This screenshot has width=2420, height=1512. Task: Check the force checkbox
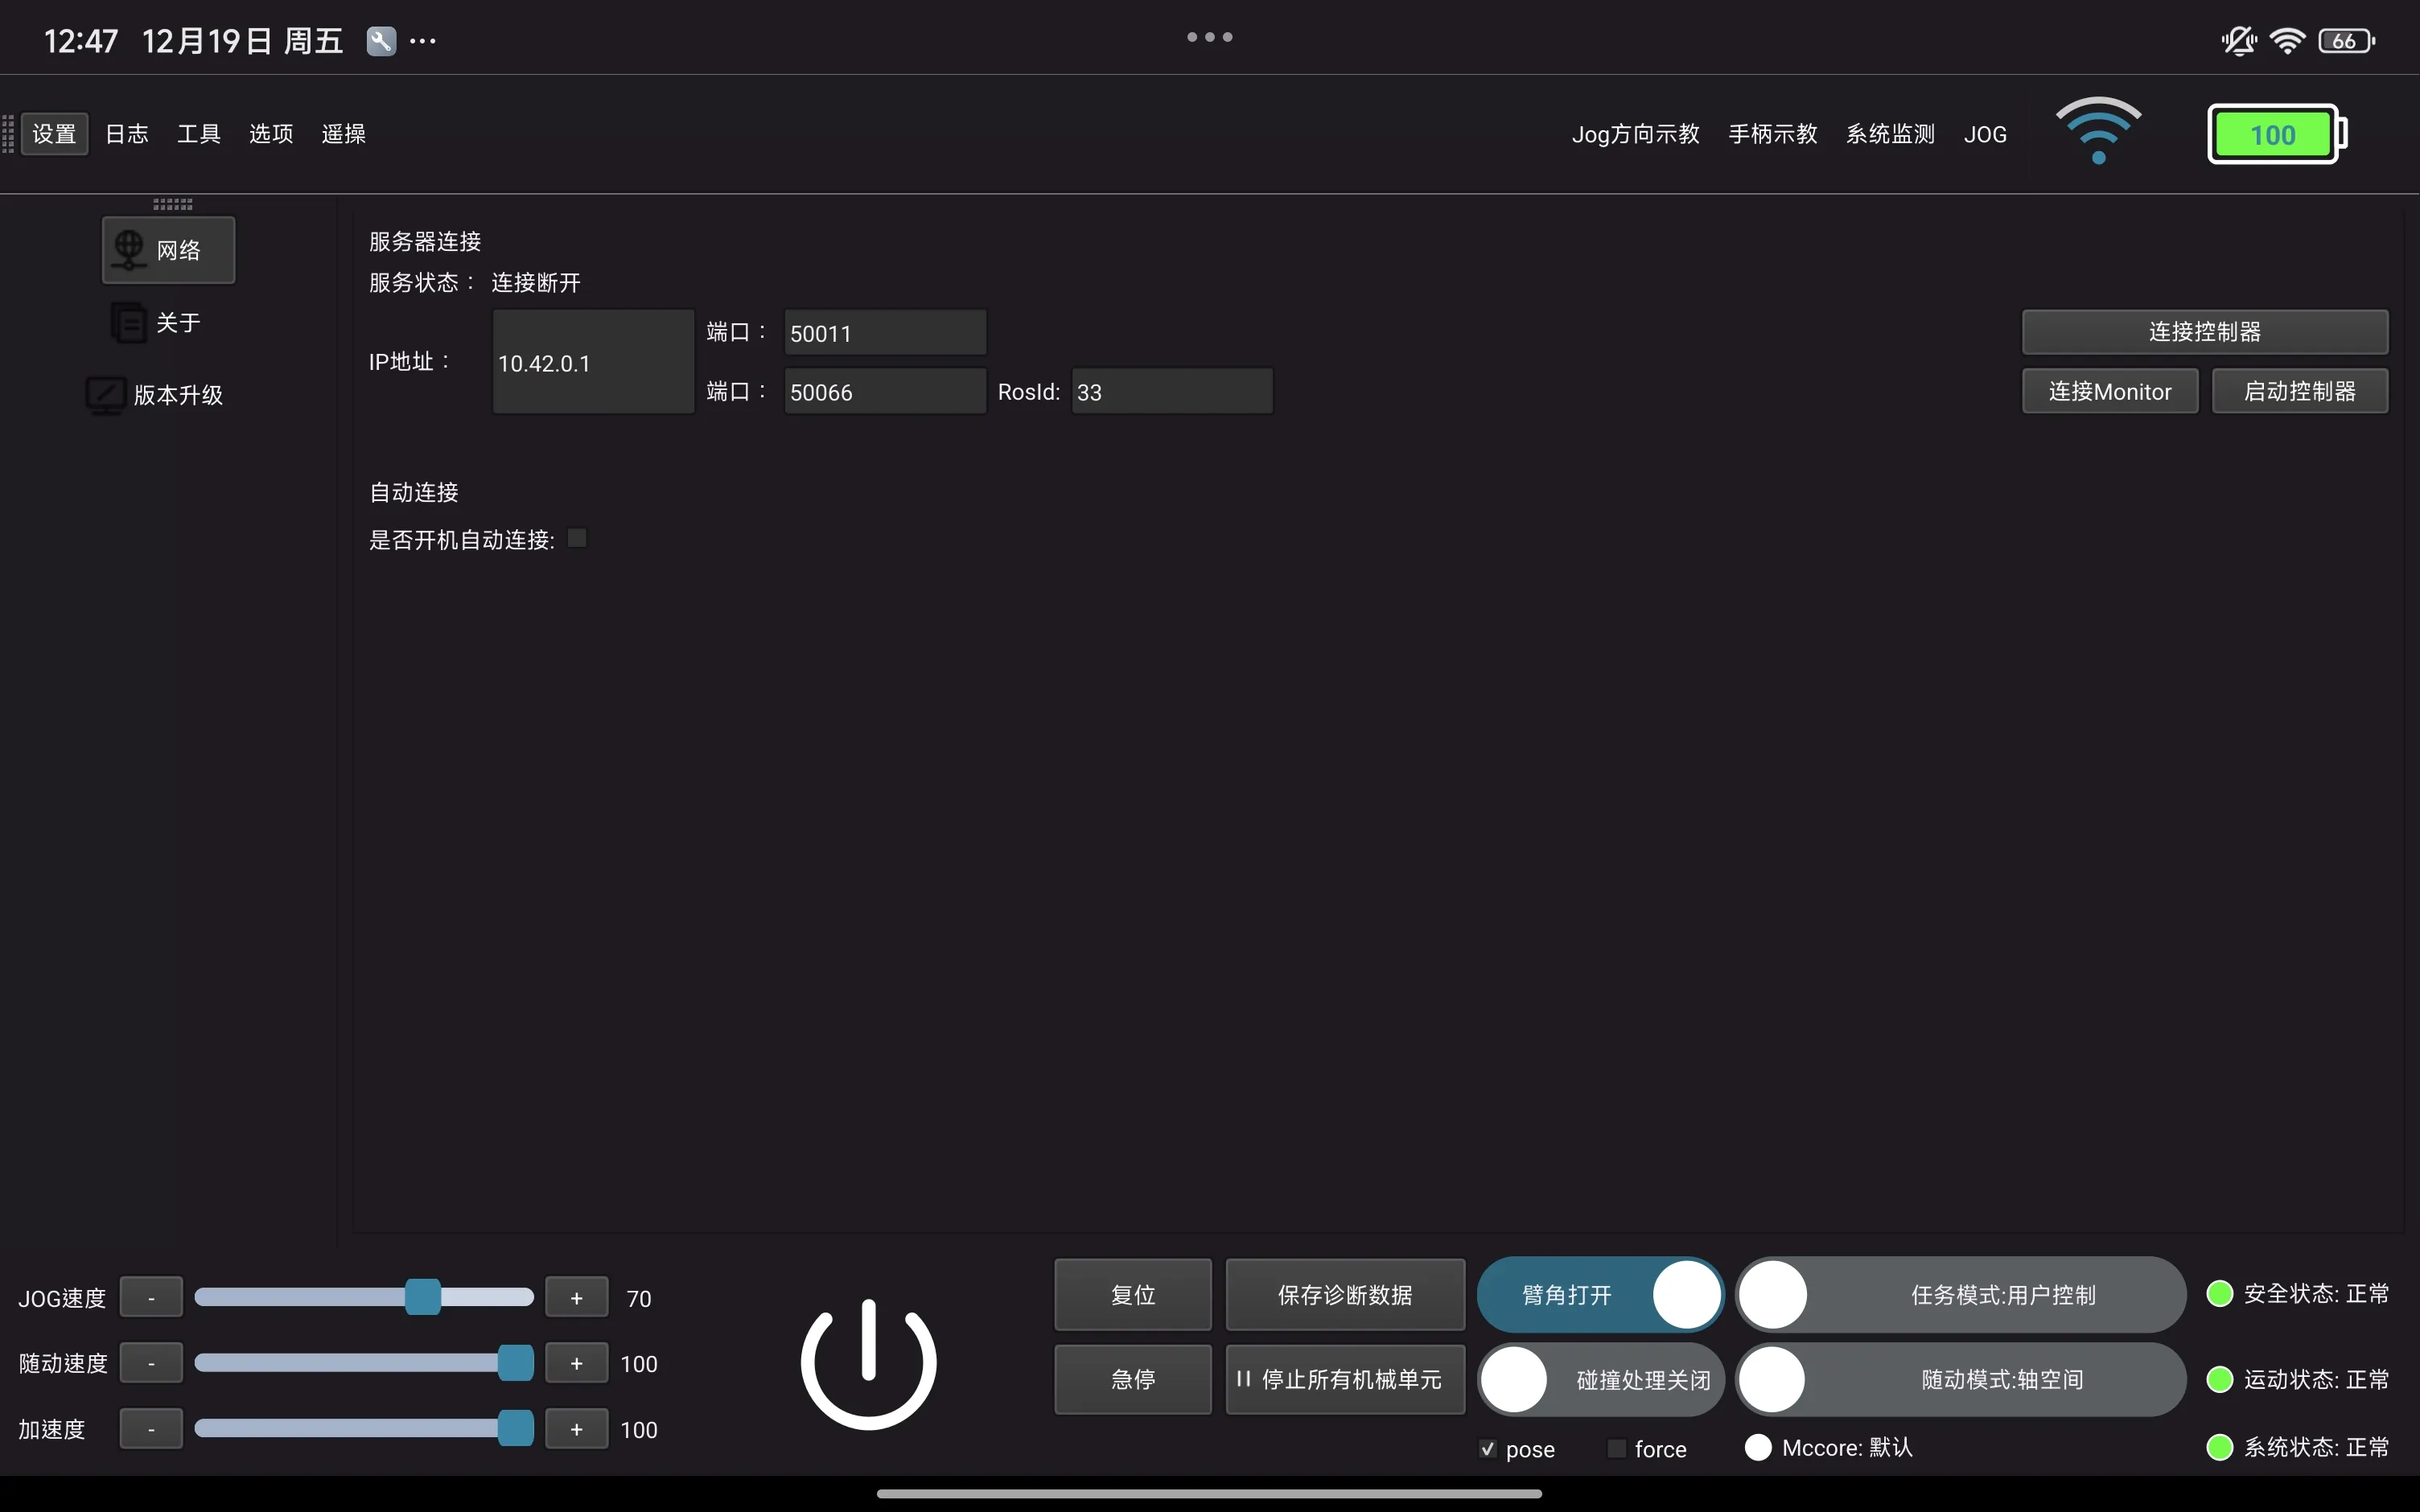point(1615,1448)
